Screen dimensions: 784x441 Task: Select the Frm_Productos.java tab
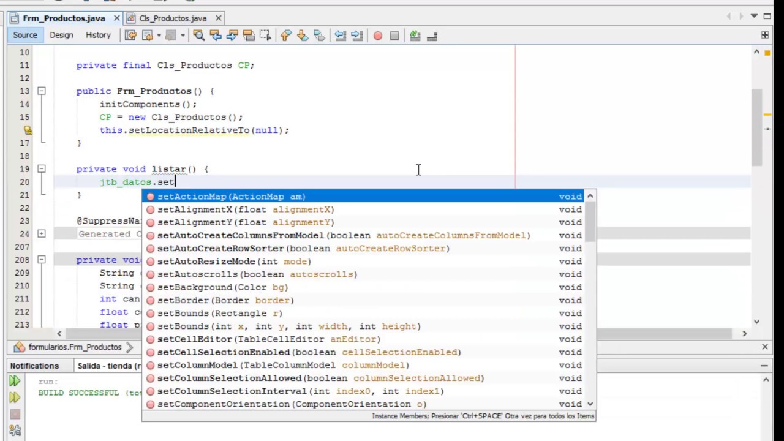tap(64, 18)
